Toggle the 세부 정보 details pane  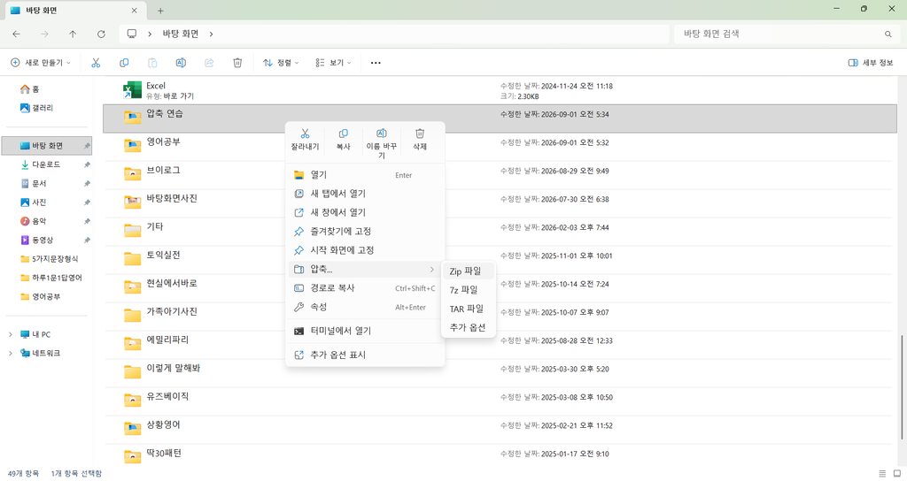(x=871, y=63)
